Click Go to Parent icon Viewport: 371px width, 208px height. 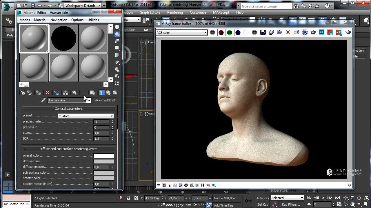click(x=108, y=93)
